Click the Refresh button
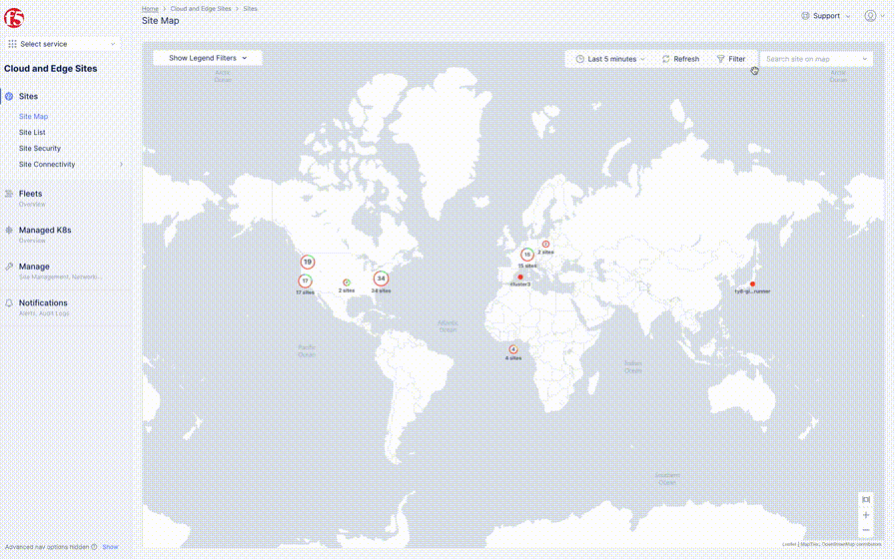Screen dimensions: 895x559 [x=681, y=59]
